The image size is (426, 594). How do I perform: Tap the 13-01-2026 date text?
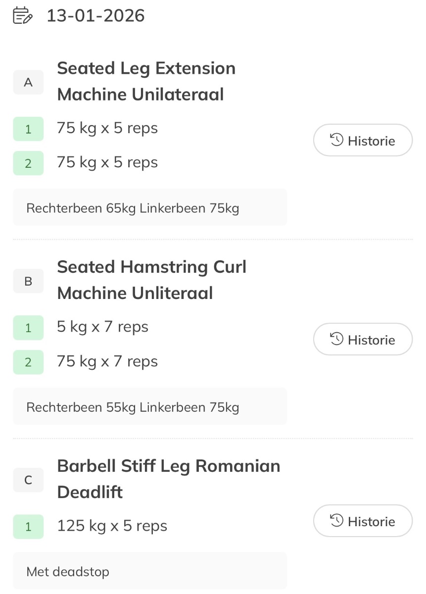click(95, 16)
